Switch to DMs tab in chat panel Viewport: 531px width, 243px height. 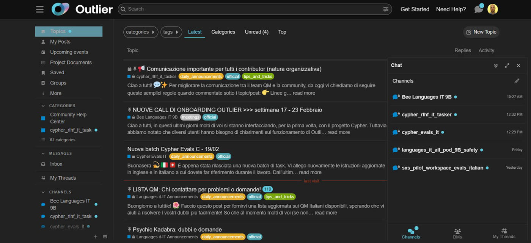[457, 233]
